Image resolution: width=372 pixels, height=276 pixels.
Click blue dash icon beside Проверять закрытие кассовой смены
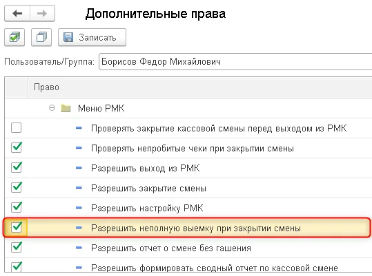(x=79, y=128)
